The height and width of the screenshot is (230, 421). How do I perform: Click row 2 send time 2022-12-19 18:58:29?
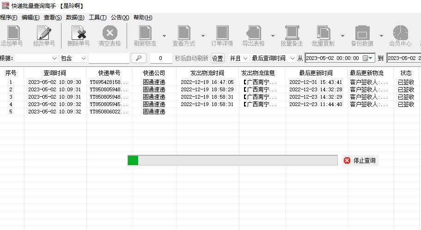coord(207,89)
